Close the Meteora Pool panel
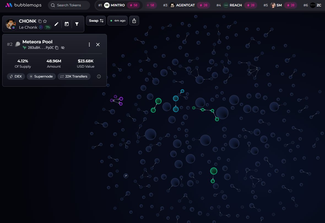325x223 pixels. pyautogui.click(x=98, y=45)
